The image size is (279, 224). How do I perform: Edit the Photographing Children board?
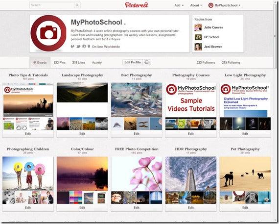(x=28, y=208)
